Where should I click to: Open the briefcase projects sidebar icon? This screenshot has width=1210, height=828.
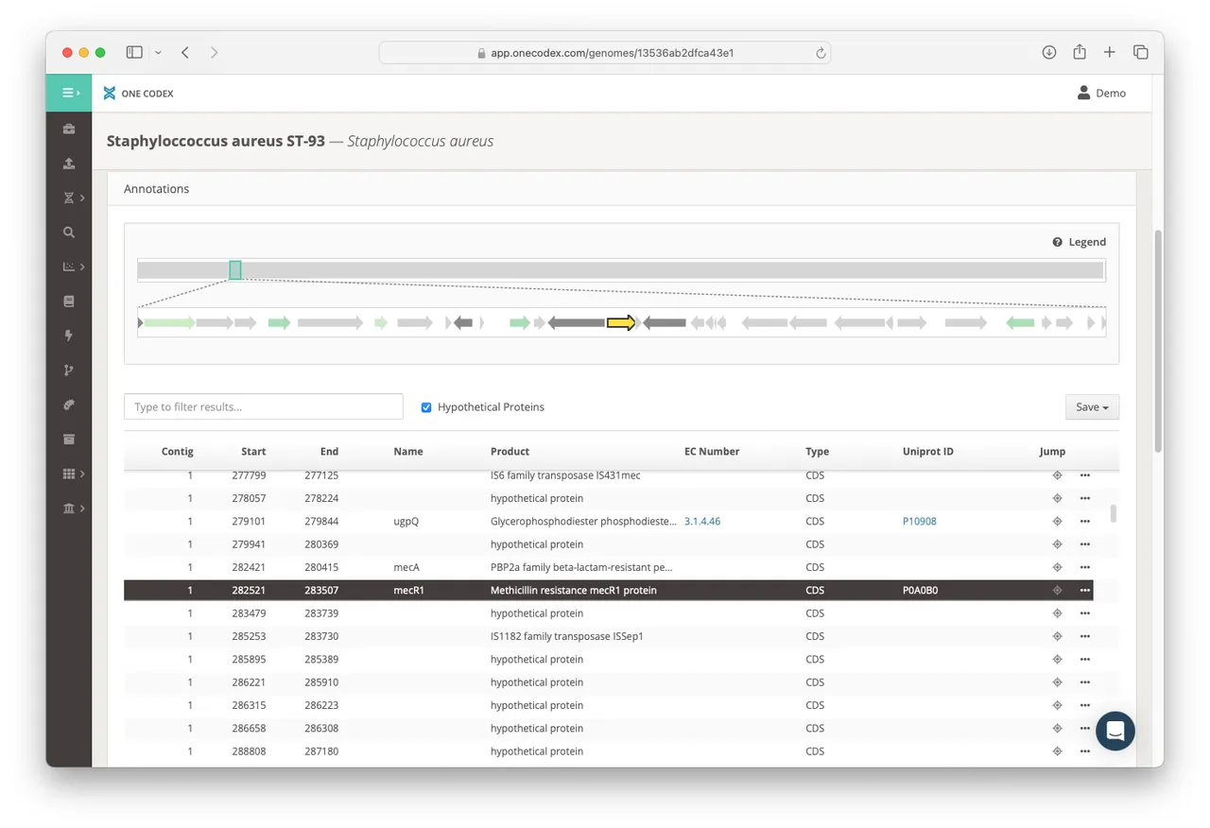coord(69,129)
